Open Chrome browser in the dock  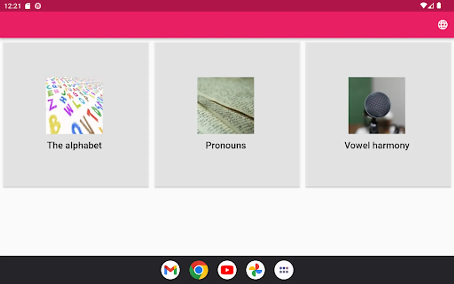tap(199, 270)
